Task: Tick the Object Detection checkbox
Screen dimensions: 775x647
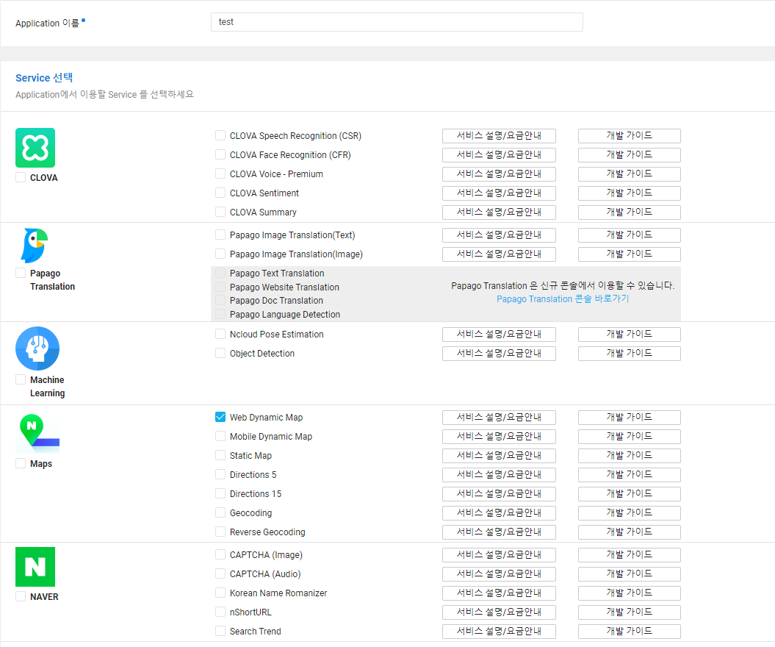Action: [x=220, y=353]
